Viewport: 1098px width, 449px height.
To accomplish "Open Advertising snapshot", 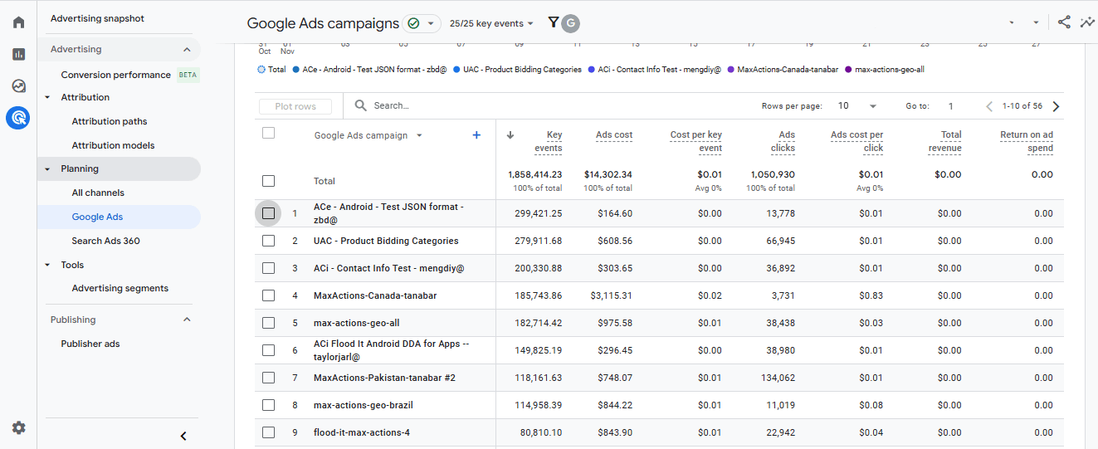I will coord(97,18).
